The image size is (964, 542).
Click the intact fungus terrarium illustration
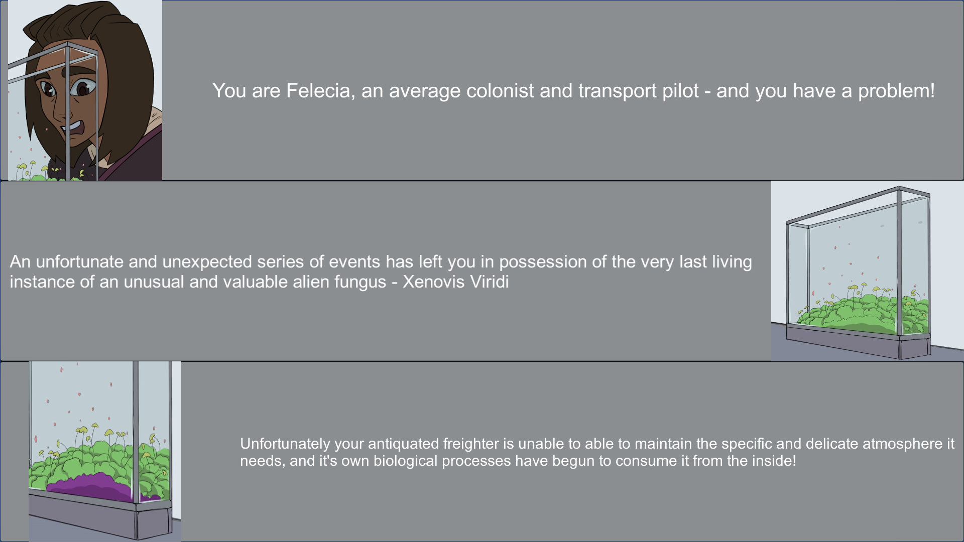tap(867, 271)
